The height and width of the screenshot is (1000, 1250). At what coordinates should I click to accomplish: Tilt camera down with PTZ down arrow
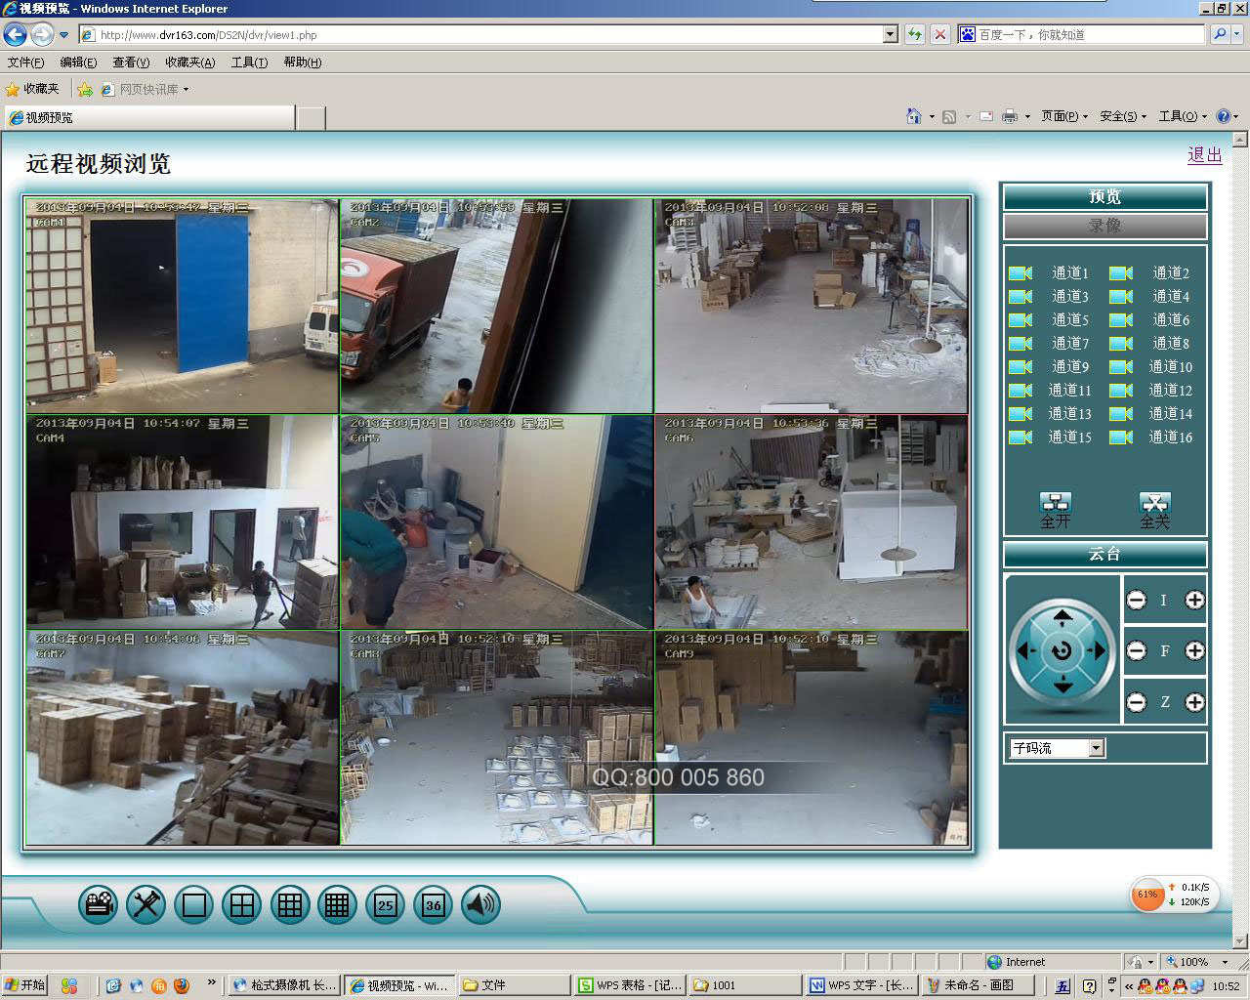pos(1062,686)
